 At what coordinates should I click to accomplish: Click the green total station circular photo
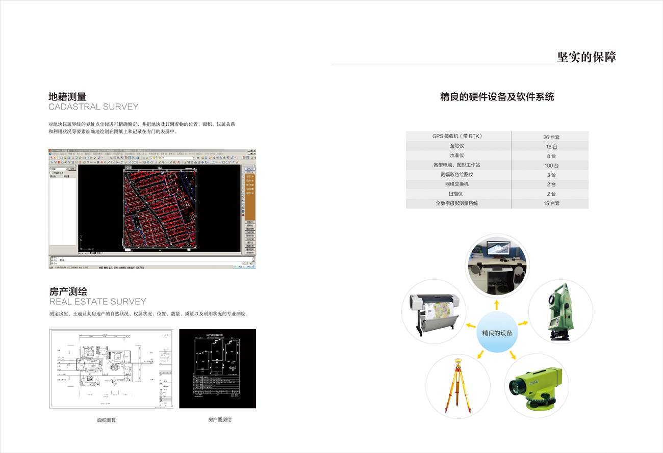(x=560, y=311)
